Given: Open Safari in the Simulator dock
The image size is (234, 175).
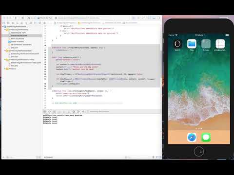Looking at the screenshot, I should tap(192, 137).
